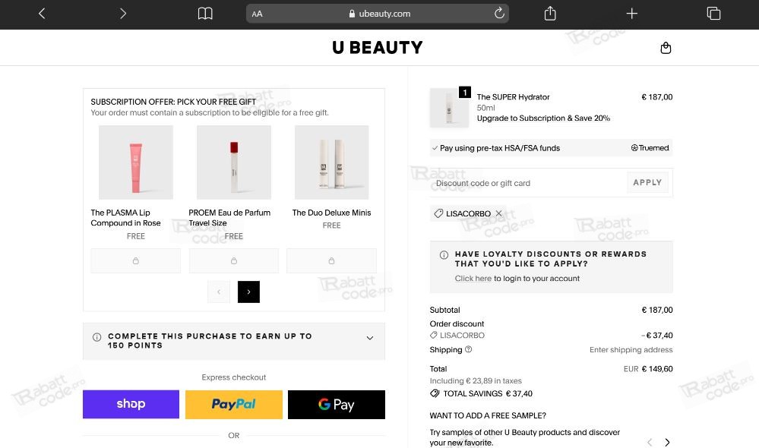Open The PLASMA Lip Compound thumbnail
This screenshot has height=448, width=759.
[136, 162]
